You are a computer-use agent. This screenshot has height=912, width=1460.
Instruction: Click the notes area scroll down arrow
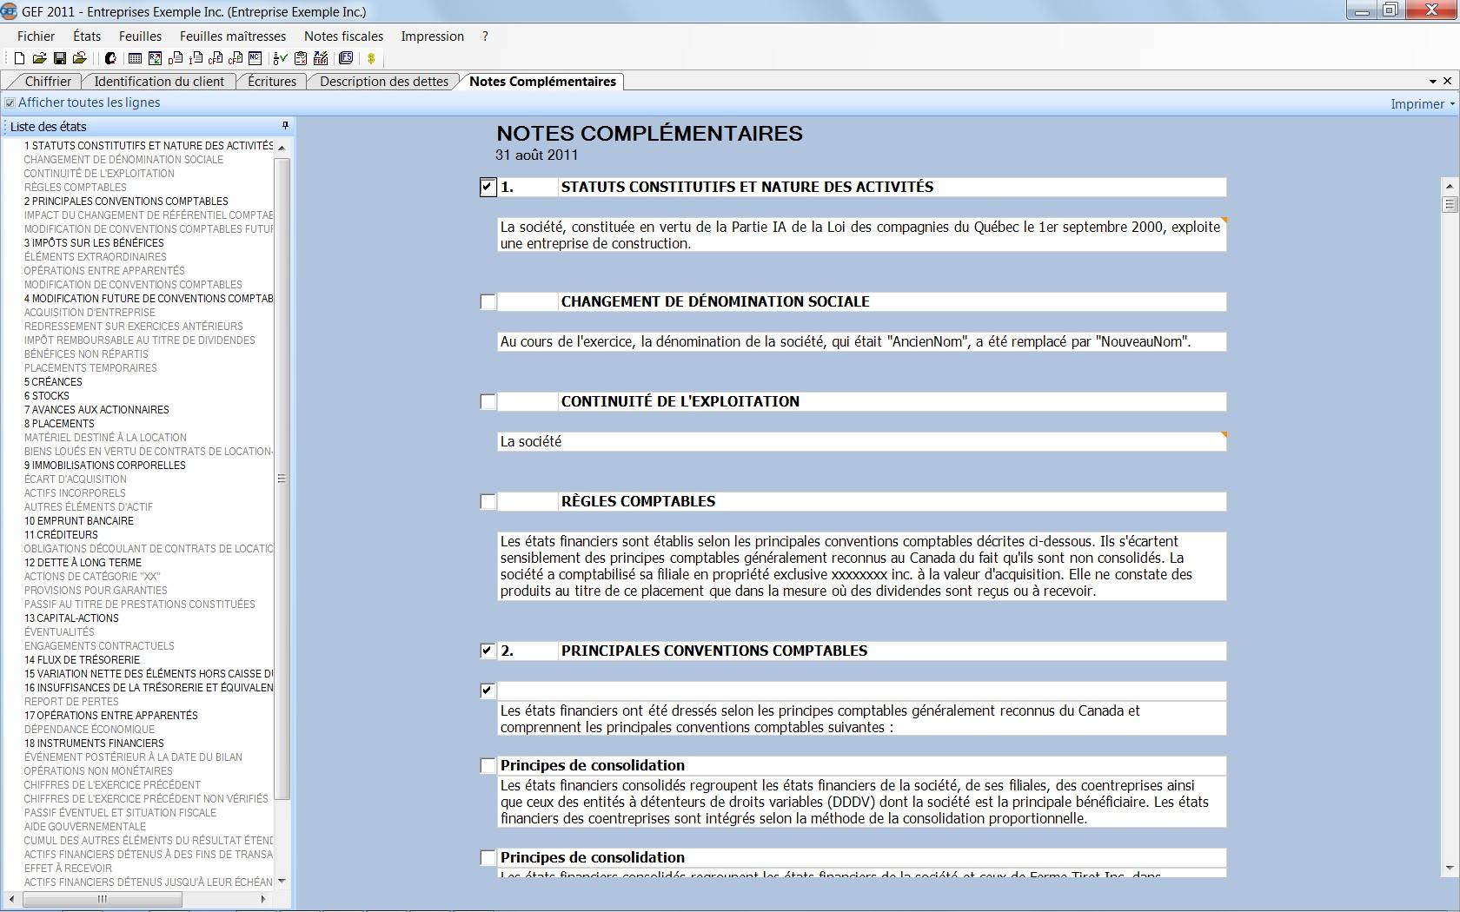pyautogui.click(x=1449, y=868)
